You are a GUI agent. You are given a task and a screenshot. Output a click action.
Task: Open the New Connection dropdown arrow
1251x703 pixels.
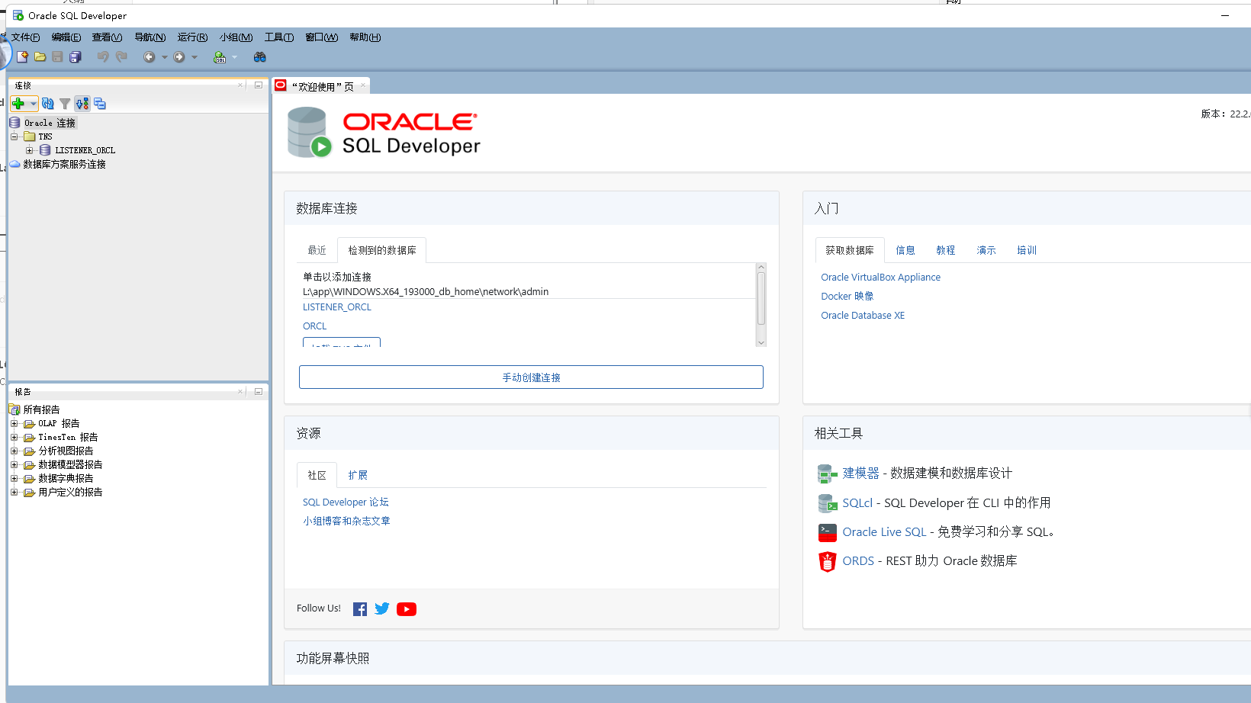tap(33, 104)
